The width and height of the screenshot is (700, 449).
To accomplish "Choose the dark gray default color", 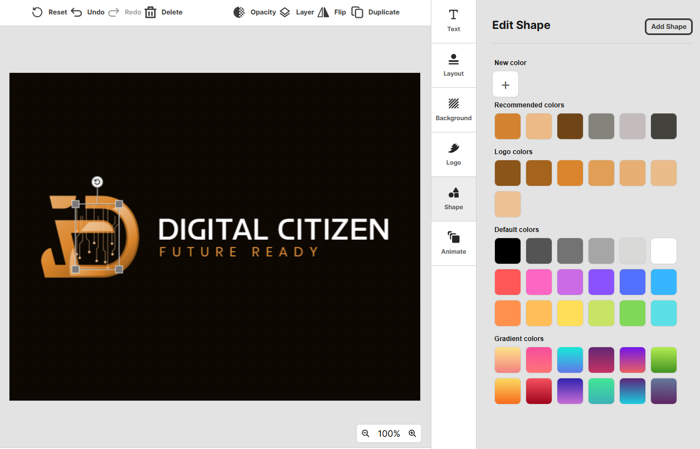I will pyautogui.click(x=539, y=251).
